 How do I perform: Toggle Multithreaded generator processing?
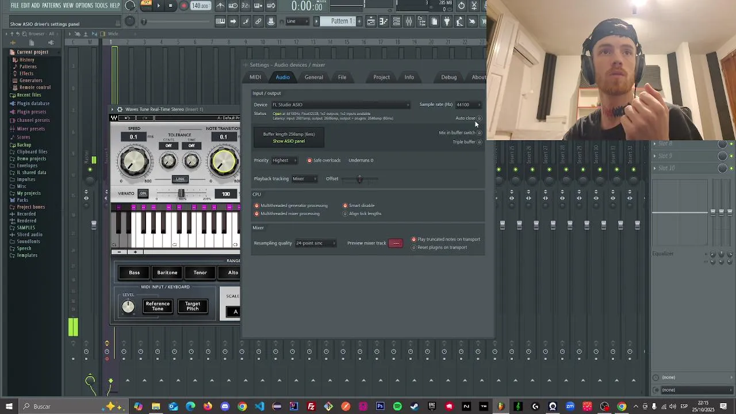(x=256, y=206)
